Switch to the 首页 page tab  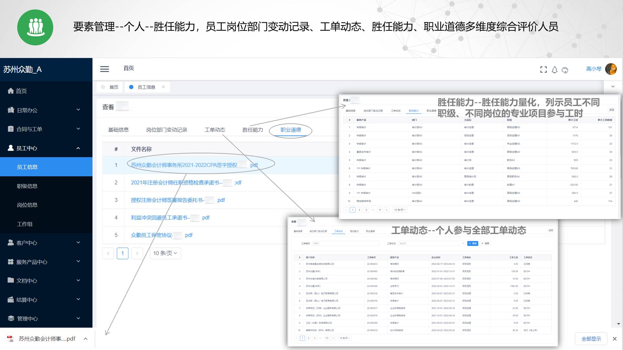pyautogui.click(x=110, y=87)
